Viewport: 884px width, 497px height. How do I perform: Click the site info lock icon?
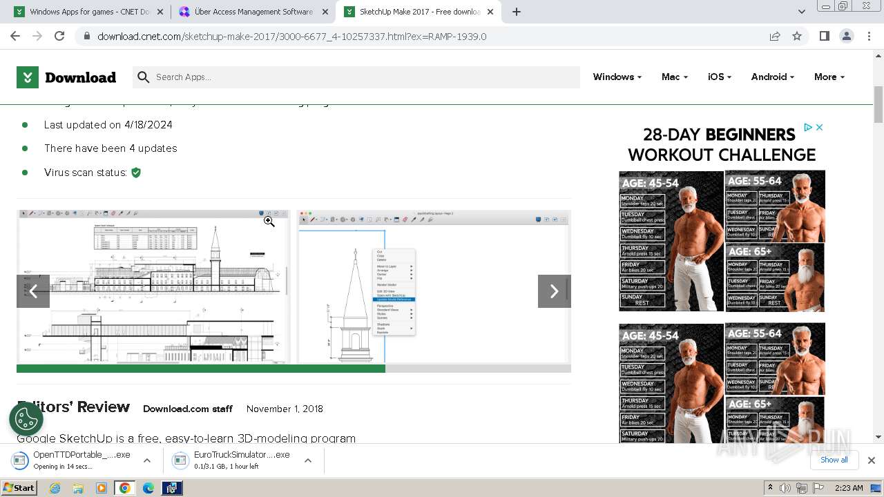click(x=86, y=36)
